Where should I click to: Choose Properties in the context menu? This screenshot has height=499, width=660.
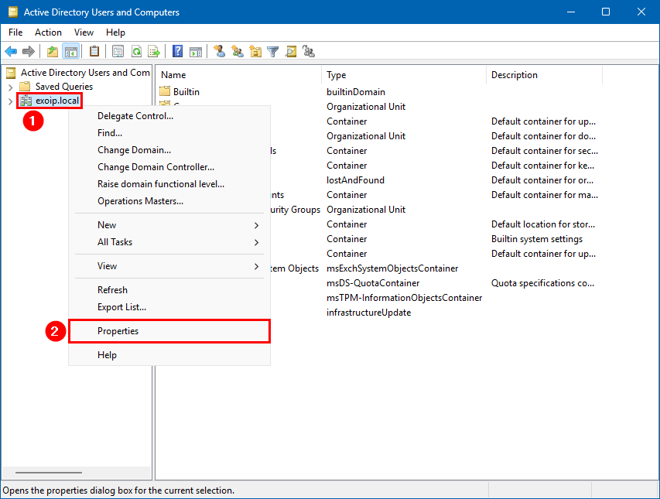[169, 331]
